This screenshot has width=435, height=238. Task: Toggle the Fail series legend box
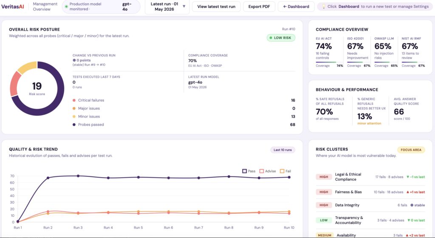pyautogui.click(x=282, y=171)
